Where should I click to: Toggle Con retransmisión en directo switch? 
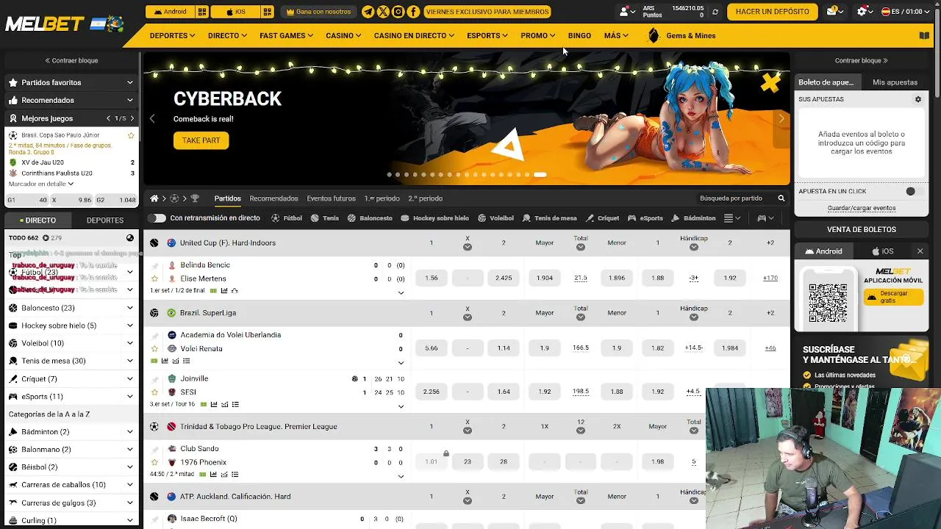tap(157, 218)
